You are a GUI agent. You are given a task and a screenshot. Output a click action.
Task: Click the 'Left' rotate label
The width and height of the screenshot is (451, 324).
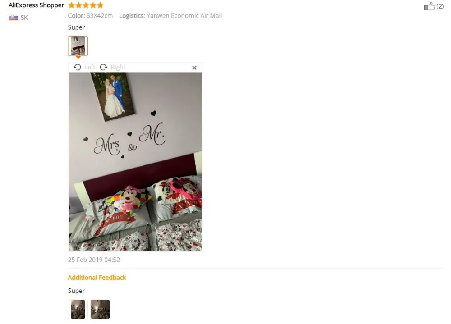pos(90,67)
